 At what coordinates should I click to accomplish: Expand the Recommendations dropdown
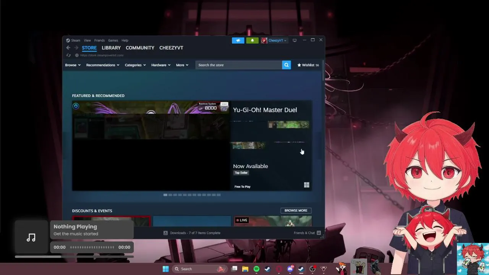click(103, 65)
